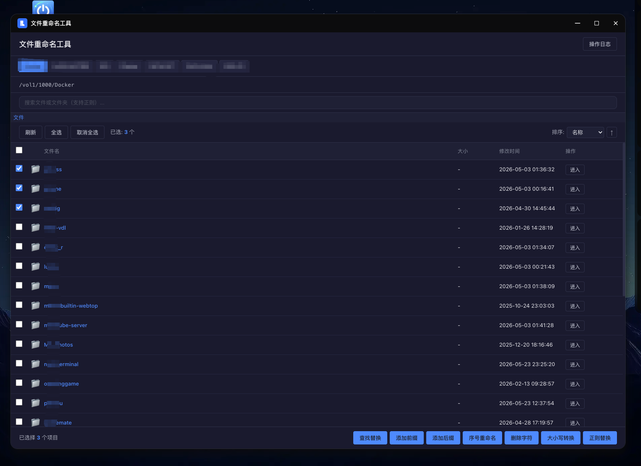641x466 pixels.
Task: Toggle the select-all header checkbox
Action: click(x=19, y=150)
